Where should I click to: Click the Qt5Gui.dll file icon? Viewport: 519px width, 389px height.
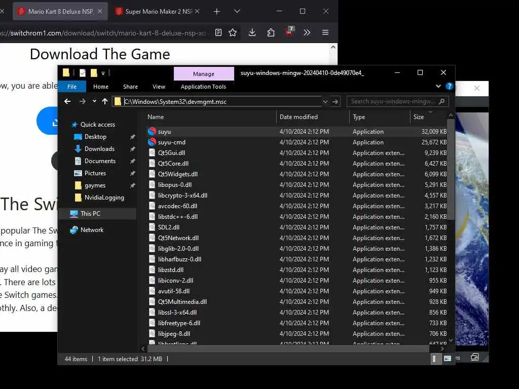[x=152, y=153]
